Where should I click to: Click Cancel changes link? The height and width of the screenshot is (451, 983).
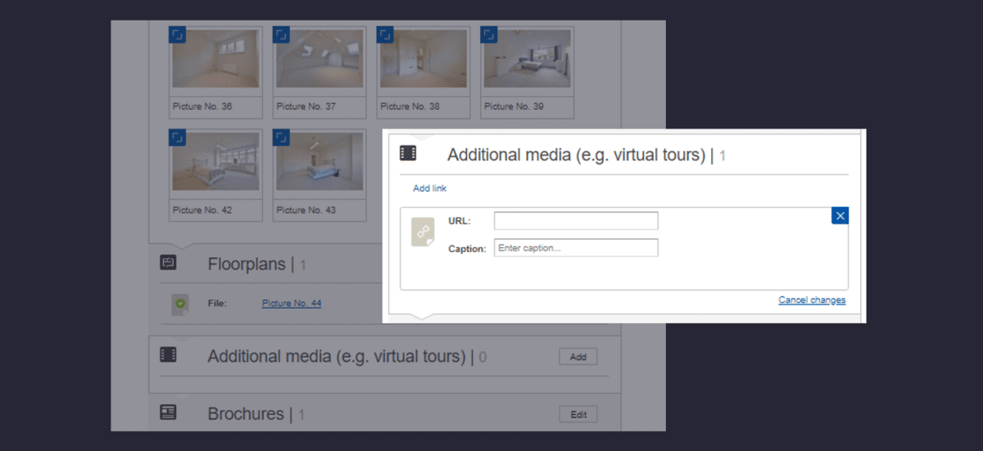[x=812, y=300]
